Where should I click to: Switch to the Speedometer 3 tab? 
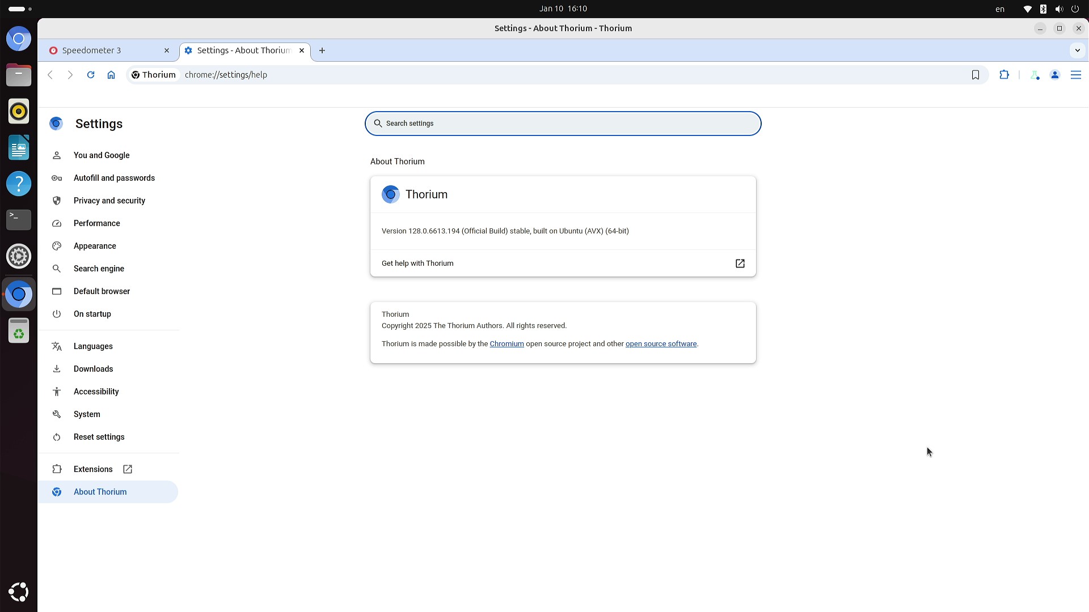pos(102,50)
